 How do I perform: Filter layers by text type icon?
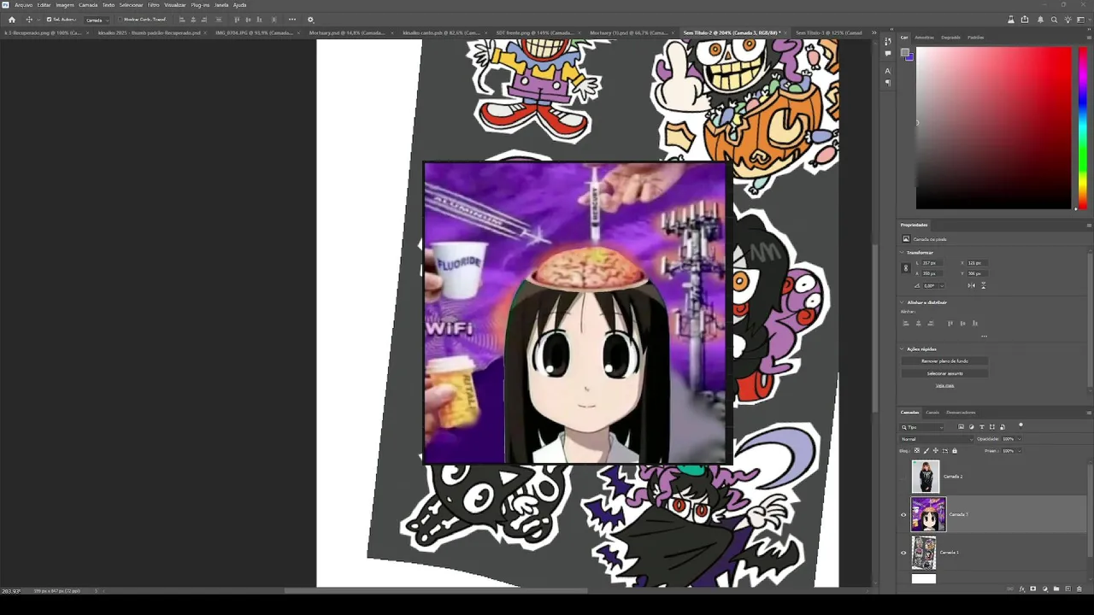[981, 427]
